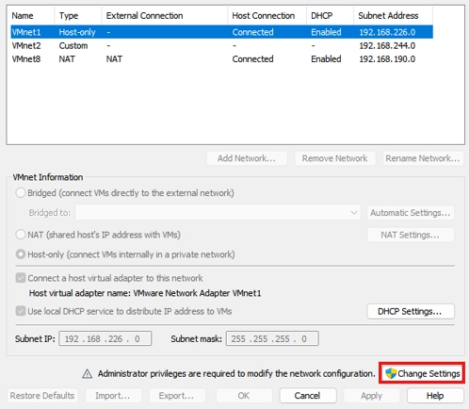
Task: Click VMnet8 Enabled DHCP cell
Action: [326, 59]
